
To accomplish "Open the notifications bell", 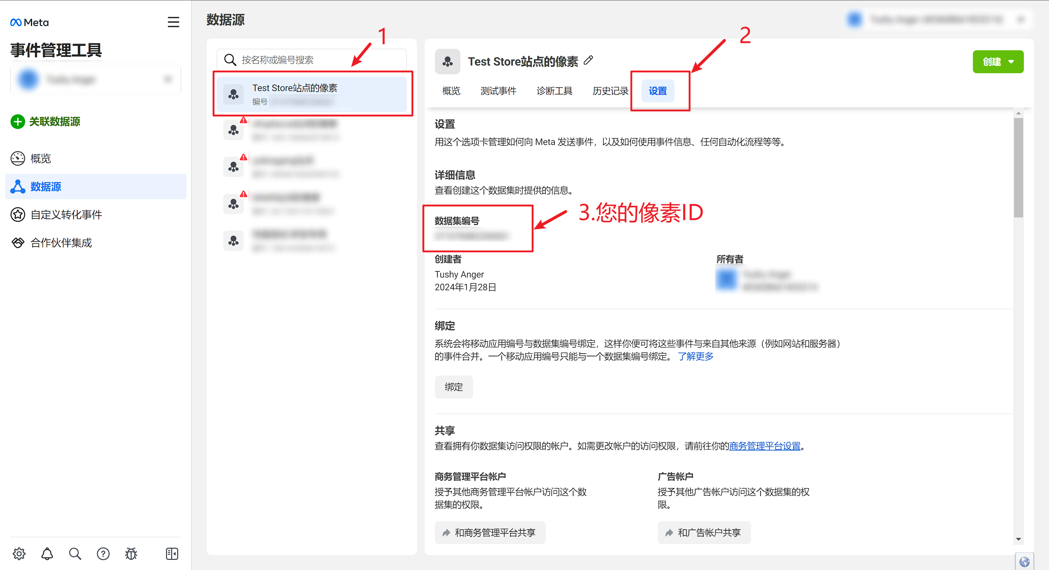I will tap(47, 554).
